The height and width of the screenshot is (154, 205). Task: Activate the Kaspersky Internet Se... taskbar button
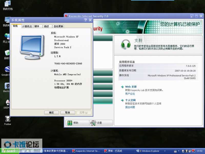86,151
